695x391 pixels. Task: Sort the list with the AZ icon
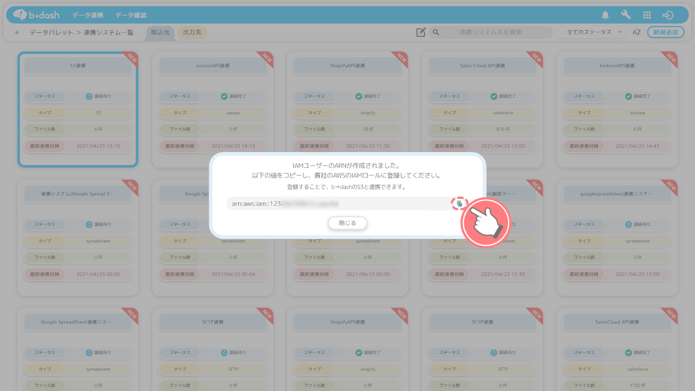637,32
